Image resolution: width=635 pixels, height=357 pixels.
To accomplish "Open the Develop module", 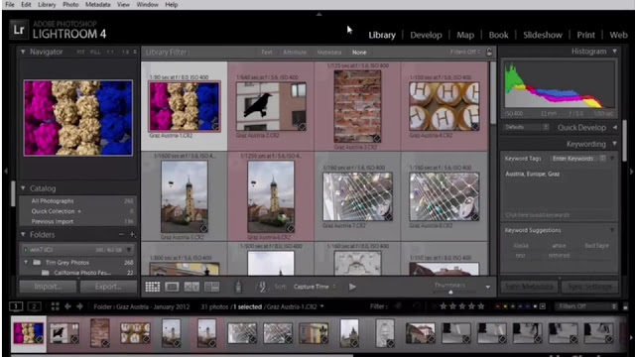I will pos(426,35).
